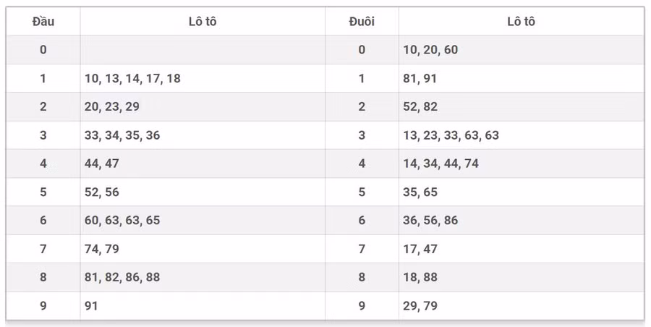Select the "17, 47" cell

pos(420,249)
